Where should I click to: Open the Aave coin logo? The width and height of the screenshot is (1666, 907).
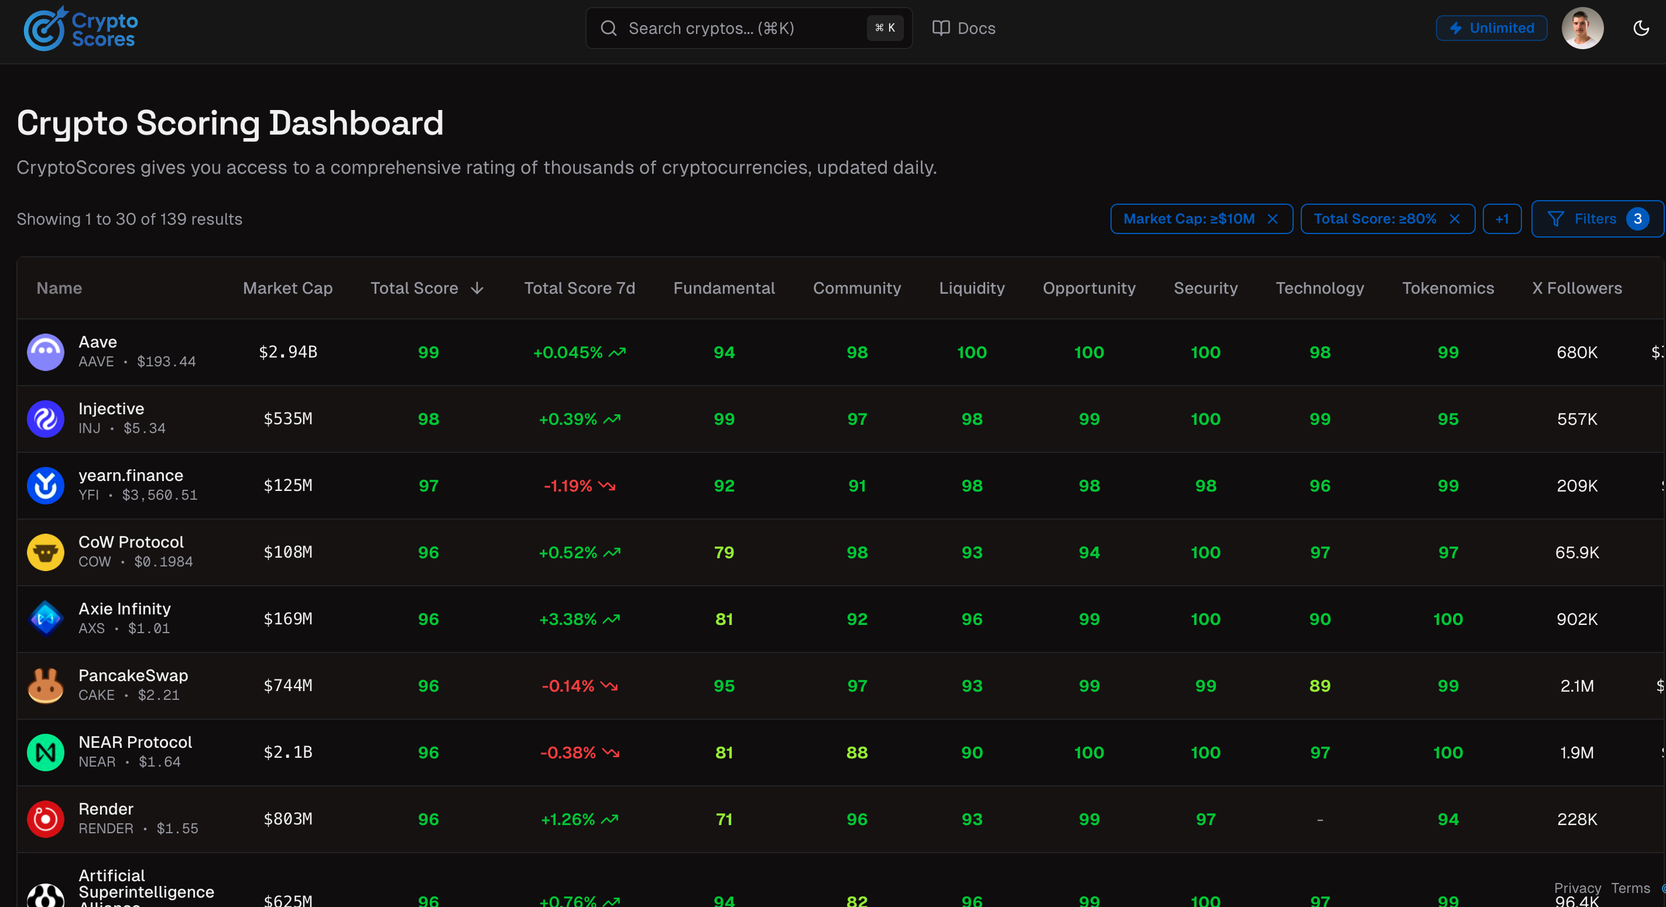tap(45, 352)
